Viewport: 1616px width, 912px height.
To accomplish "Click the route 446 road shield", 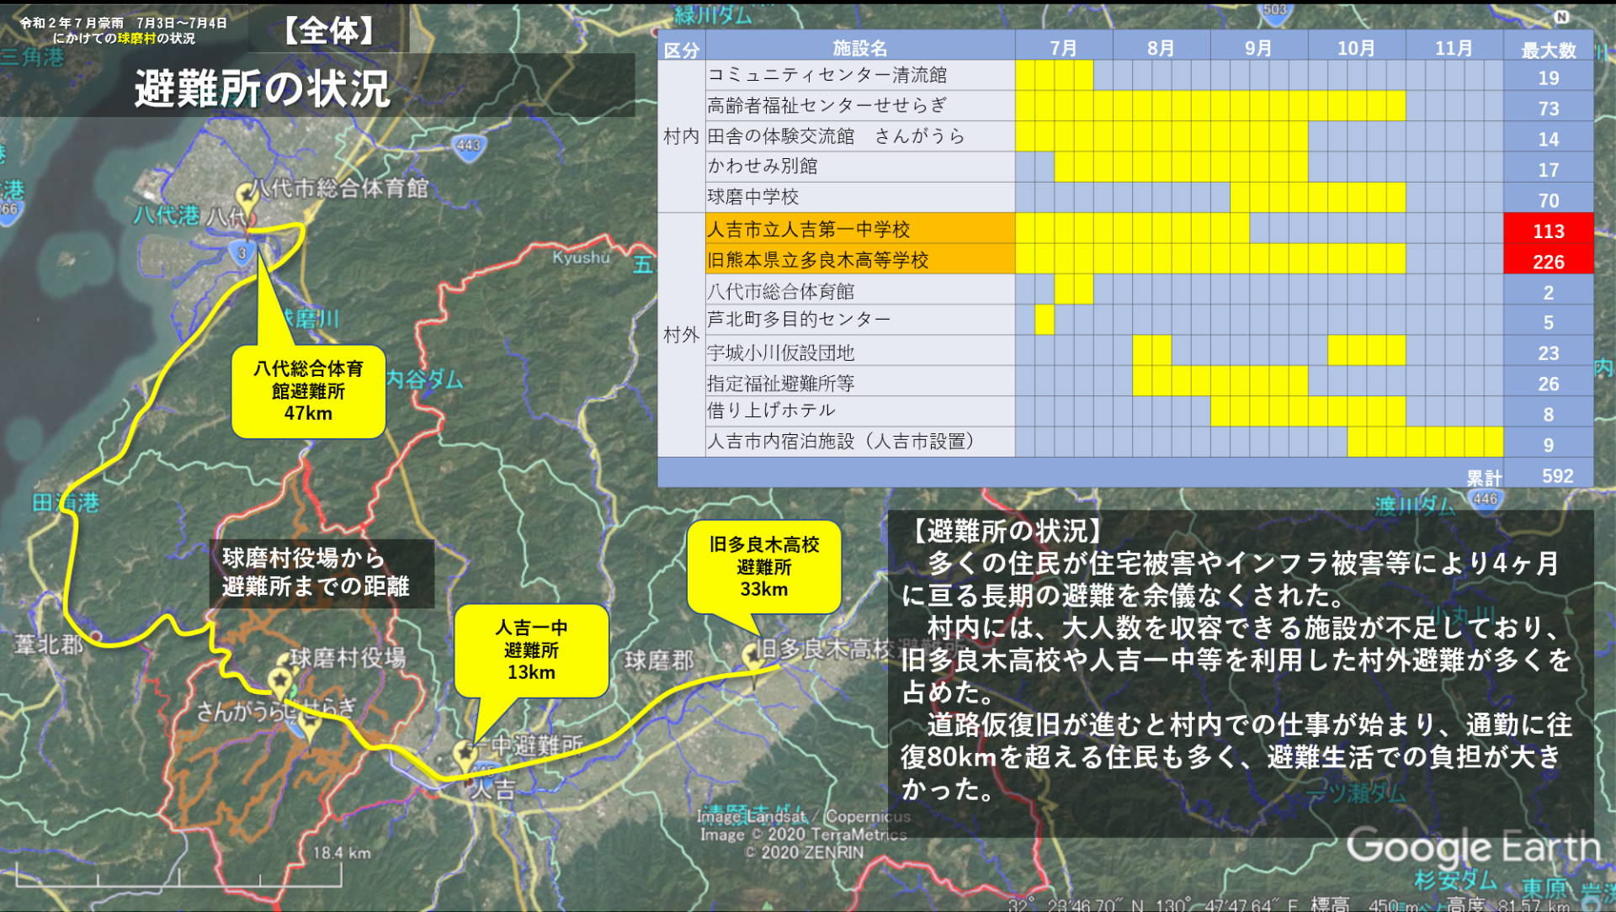I will coord(1486,499).
